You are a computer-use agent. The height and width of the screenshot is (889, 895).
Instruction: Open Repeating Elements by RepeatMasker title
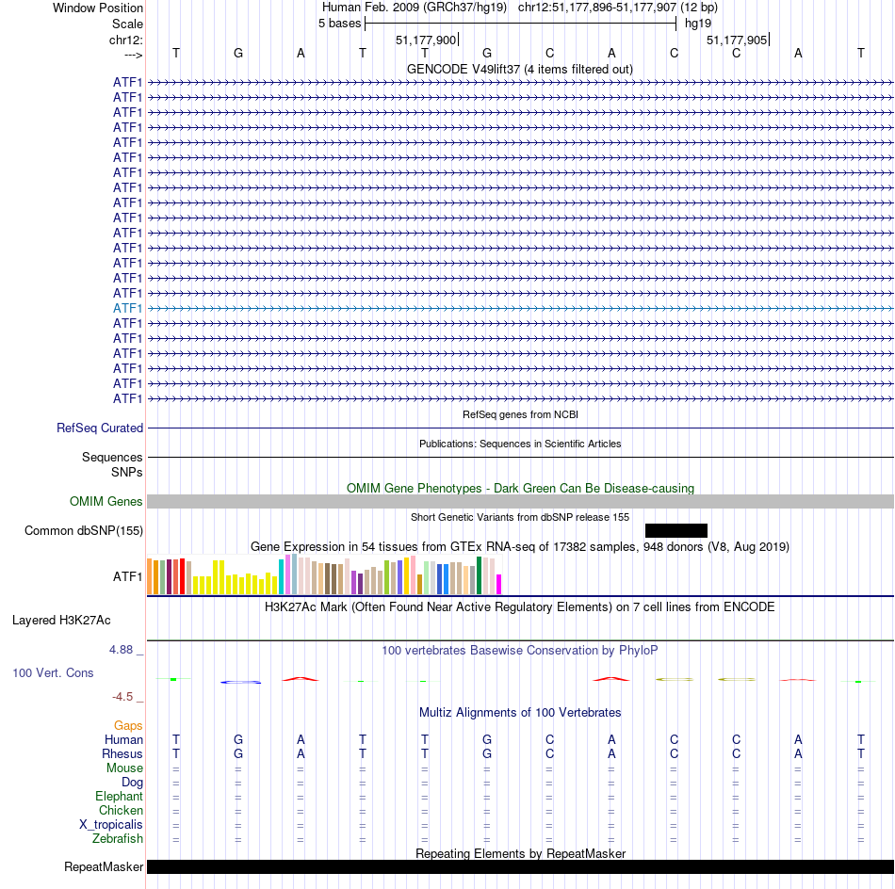coord(520,853)
